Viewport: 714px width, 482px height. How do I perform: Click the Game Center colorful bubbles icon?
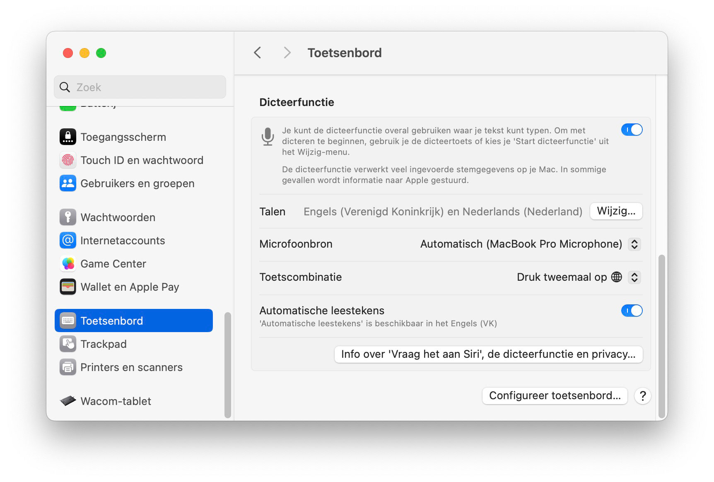click(68, 263)
